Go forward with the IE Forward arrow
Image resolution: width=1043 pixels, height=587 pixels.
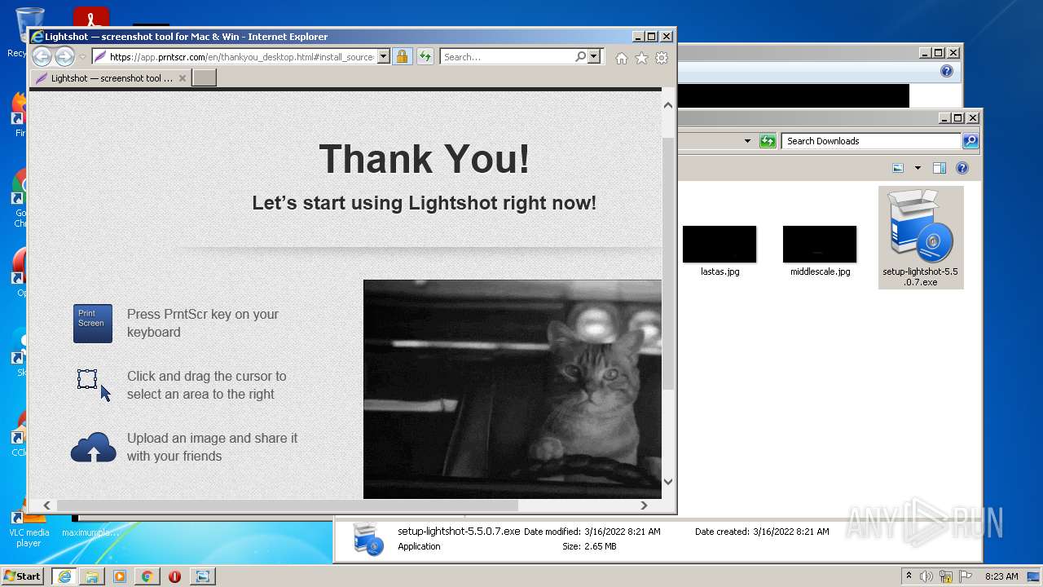pos(64,57)
